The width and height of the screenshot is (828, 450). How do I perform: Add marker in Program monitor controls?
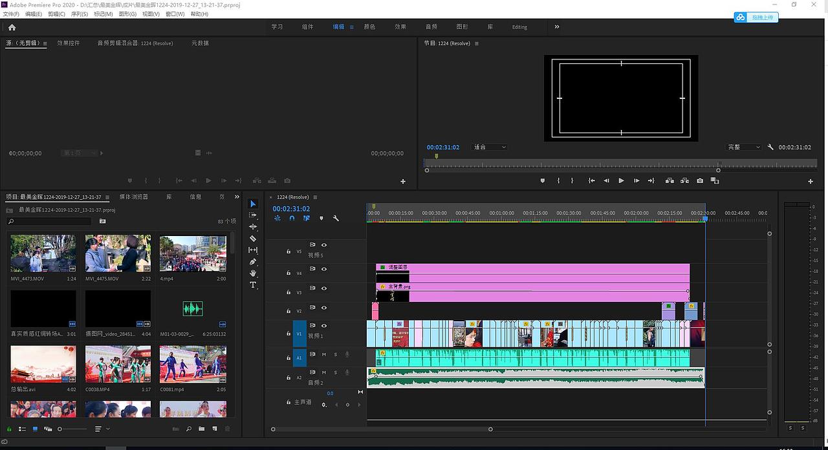tap(543, 181)
